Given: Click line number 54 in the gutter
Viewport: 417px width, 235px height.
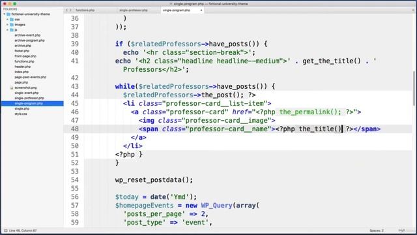Looking at the screenshot, I should pyautogui.click(x=75, y=180).
